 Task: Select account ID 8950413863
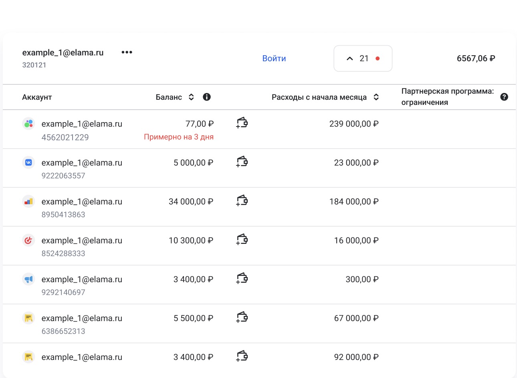point(63,215)
